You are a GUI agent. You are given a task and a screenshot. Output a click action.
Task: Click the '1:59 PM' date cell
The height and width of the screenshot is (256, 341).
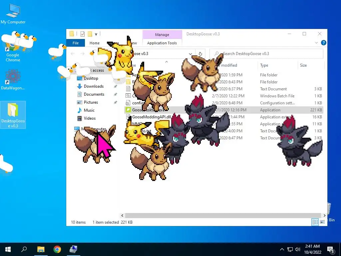click(x=230, y=75)
